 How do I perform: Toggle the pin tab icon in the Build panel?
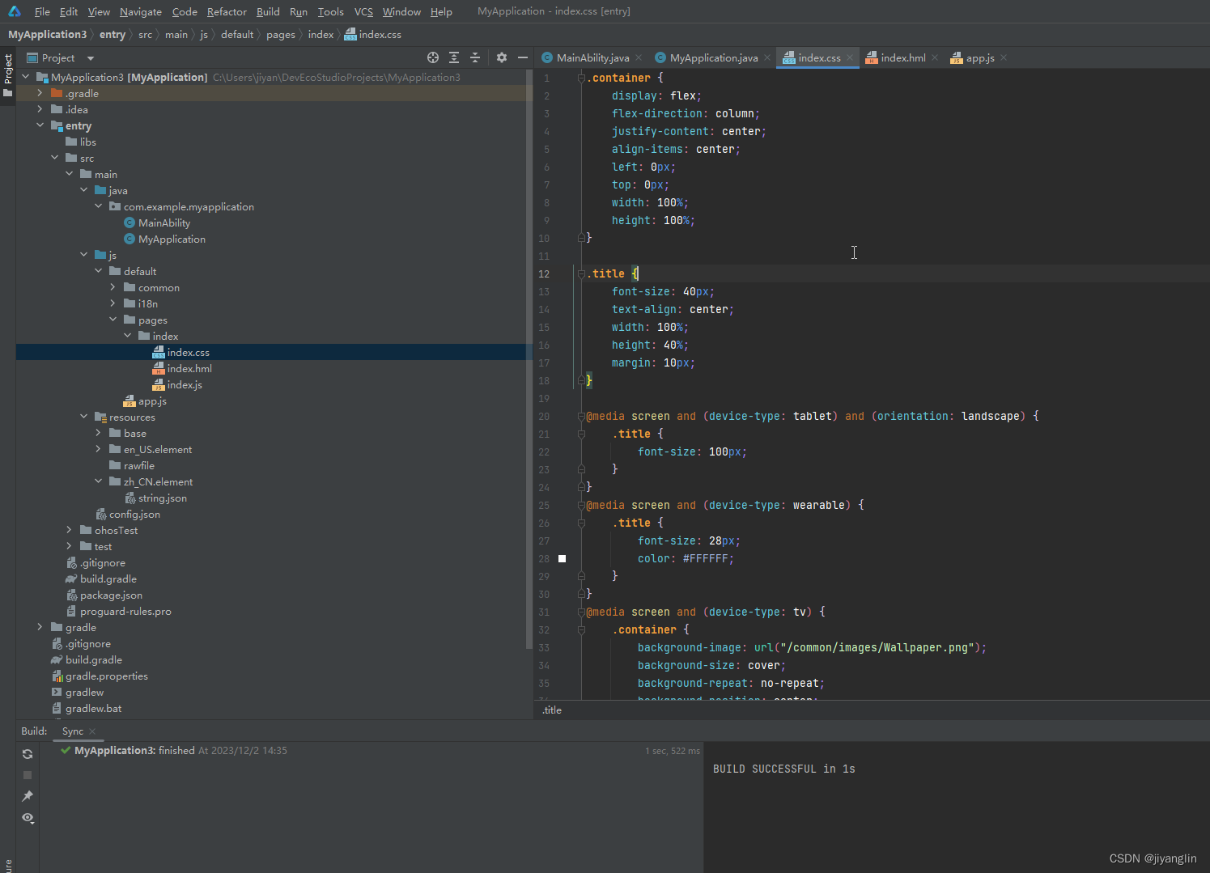pyautogui.click(x=28, y=796)
